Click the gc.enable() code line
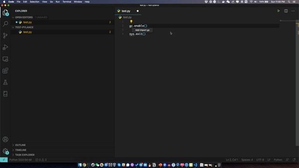Viewport: 299px width, 168px height. click(138, 26)
